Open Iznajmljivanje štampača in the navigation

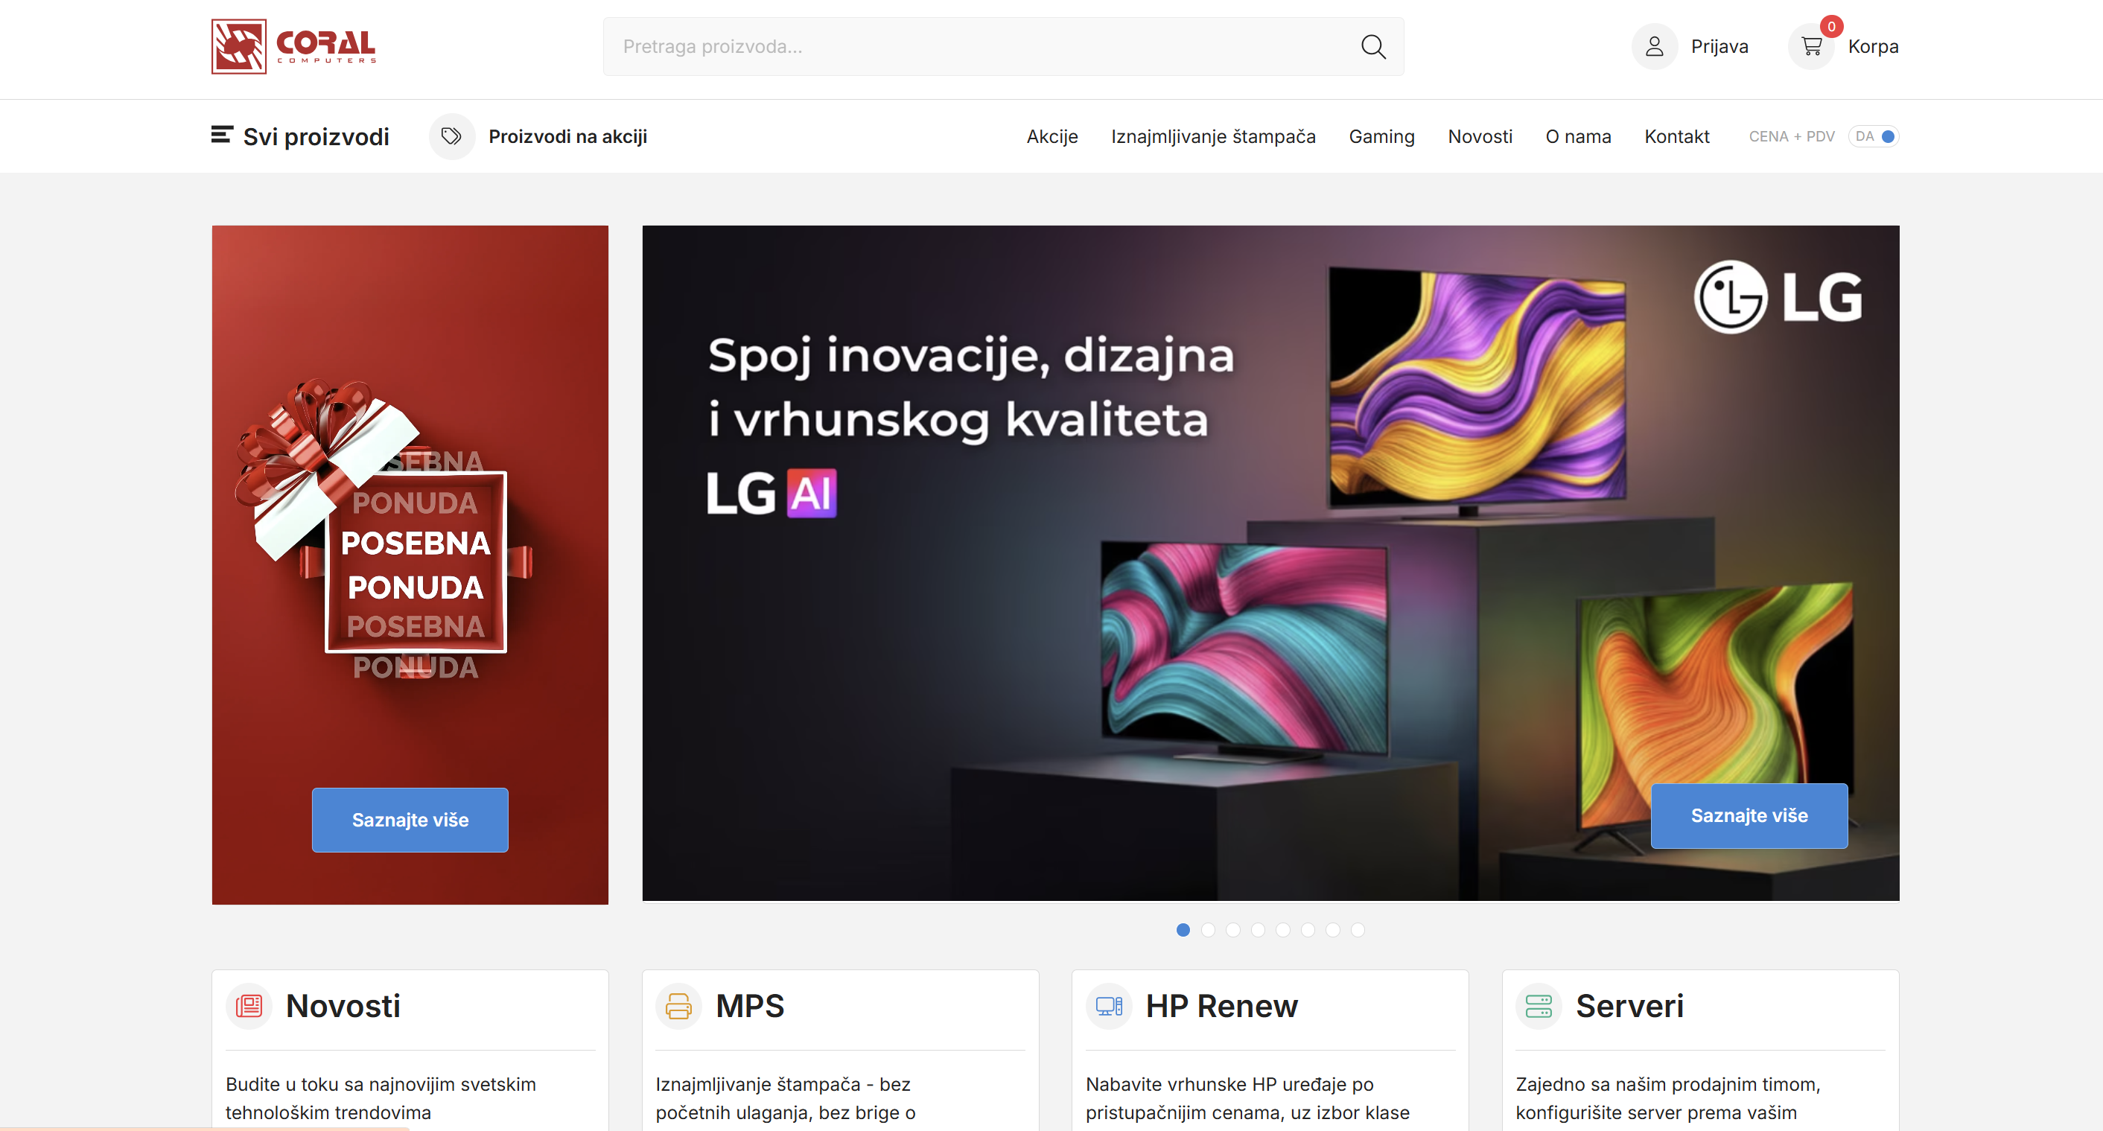(x=1213, y=136)
